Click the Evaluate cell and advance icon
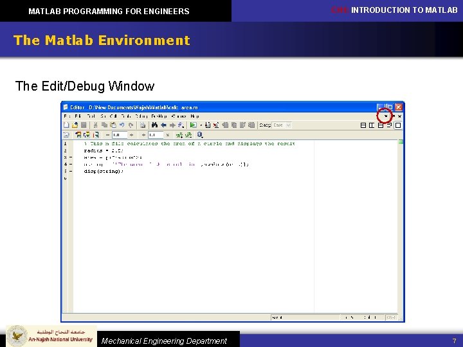Screen dimensions: 463x347 click(x=87, y=135)
